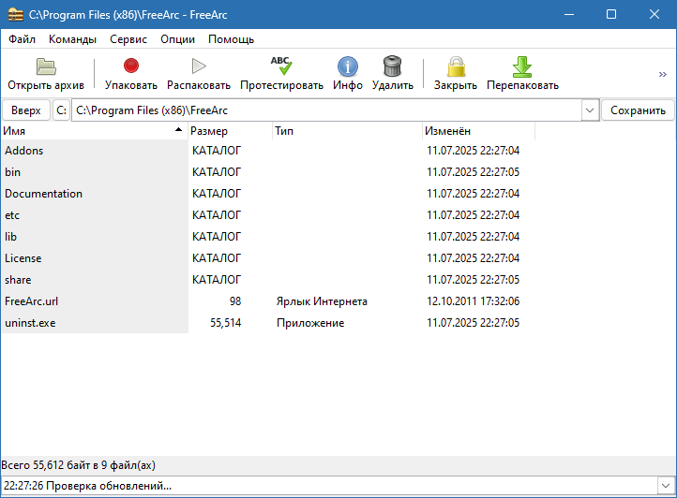Expand the toolbar overflow chevron
Viewport: 677px width, 498px height.
[x=663, y=74]
